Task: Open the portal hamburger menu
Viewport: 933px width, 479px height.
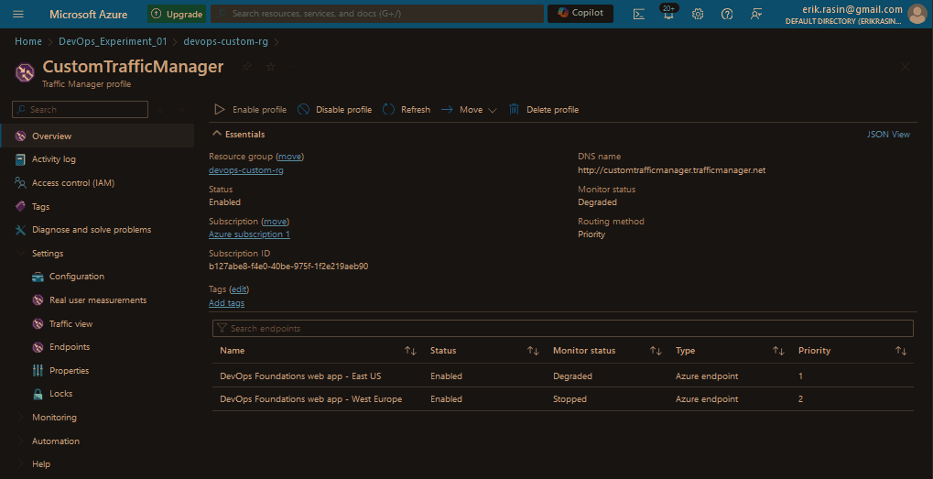Action: click(17, 14)
